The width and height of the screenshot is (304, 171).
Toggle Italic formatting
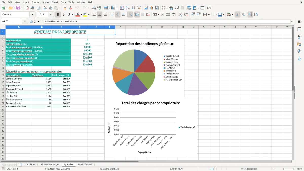[63, 15]
